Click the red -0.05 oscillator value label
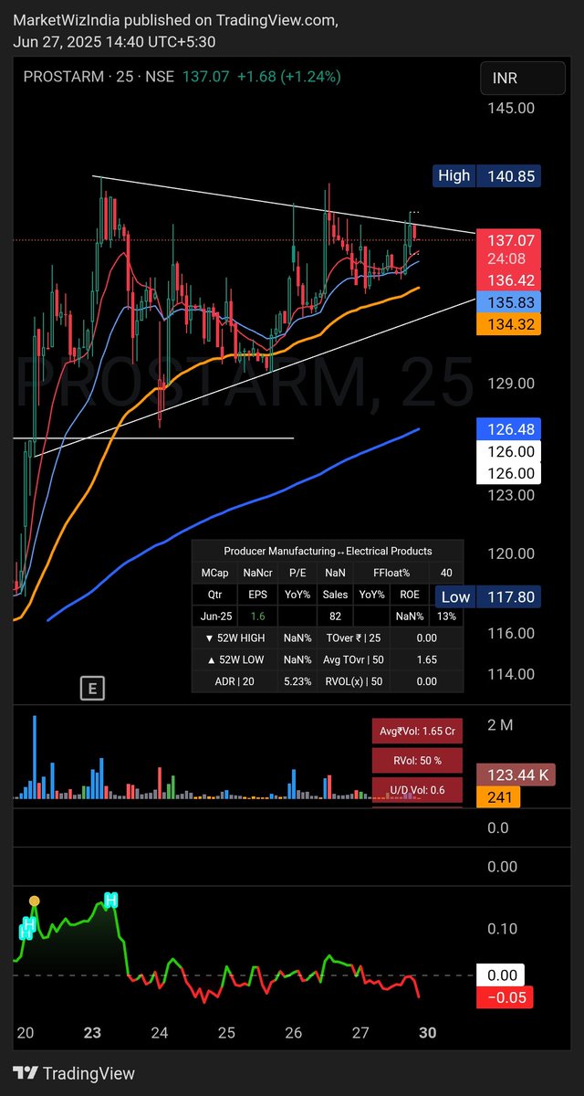The image size is (584, 1096). tap(505, 997)
